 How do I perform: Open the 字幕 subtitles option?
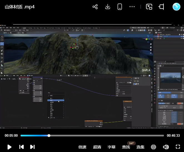(111, 147)
